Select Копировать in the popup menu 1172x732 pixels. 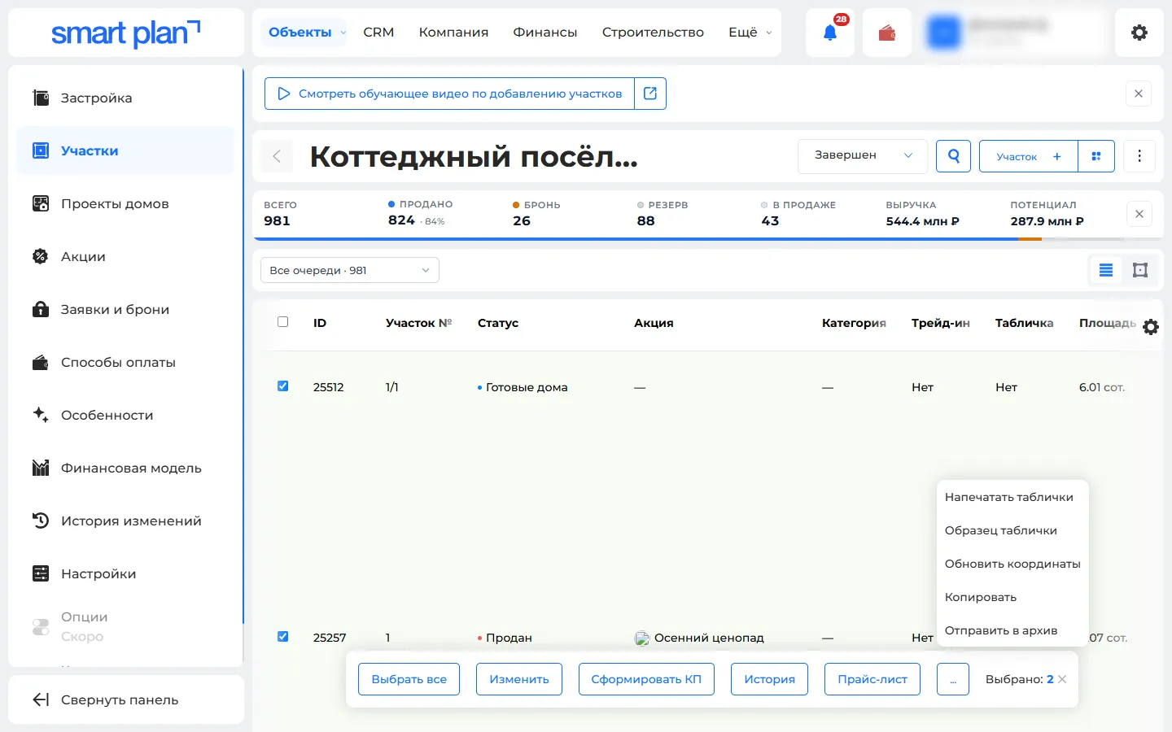pos(981,597)
